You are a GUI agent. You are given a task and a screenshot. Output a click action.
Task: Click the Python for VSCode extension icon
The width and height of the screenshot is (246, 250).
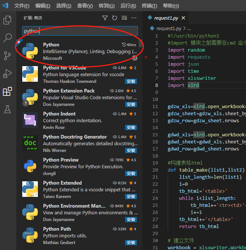[30, 74]
